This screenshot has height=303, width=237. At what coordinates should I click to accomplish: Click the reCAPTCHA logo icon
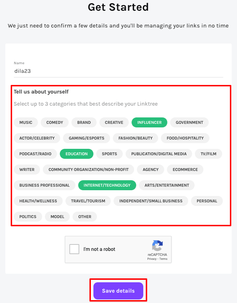(157, 246)
